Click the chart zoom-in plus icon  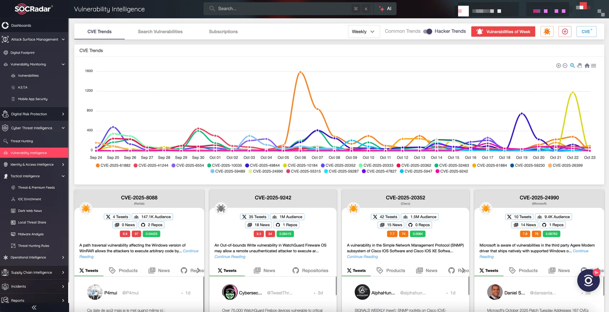[558, 66]
